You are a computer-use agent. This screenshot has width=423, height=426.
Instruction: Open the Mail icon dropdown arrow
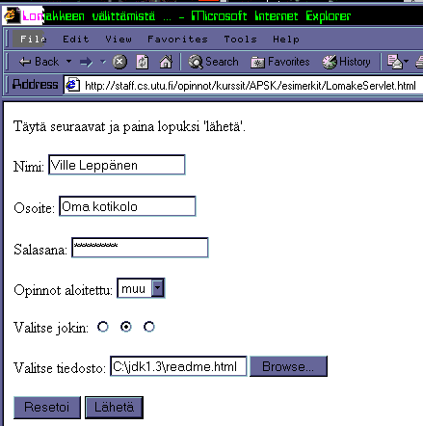click(x=406, y=61)
